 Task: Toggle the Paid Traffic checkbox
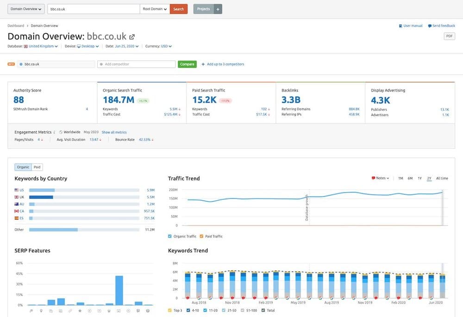201,236
